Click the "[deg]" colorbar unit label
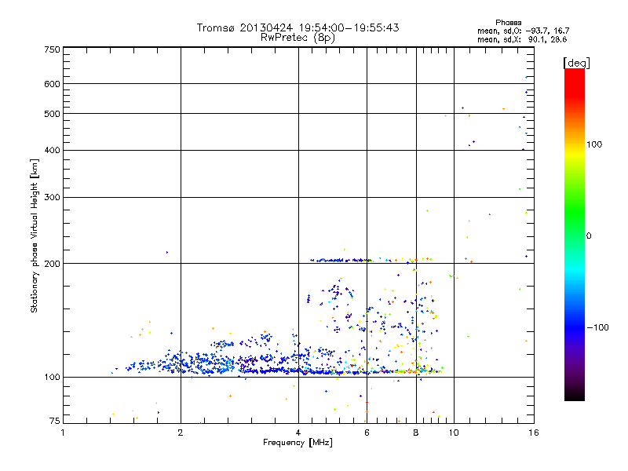This screenshot has height=471, width=628. coord(576,63)
